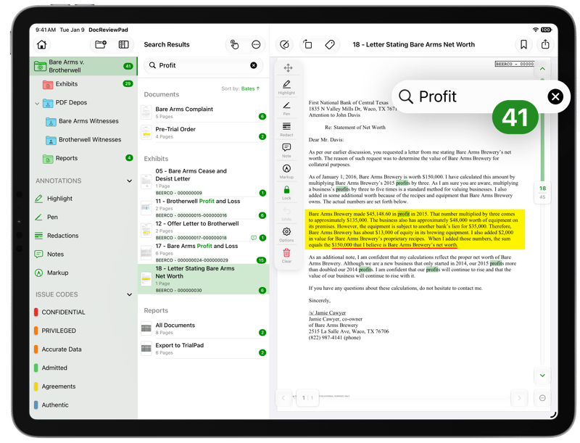Toggle the sidebar column layout icon
The height and width of the screenshot is (443, 580).
[123, 45]
